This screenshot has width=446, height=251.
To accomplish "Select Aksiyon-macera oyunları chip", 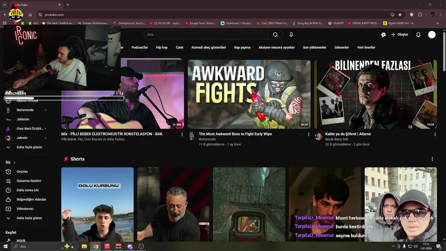I will point(277,47).
